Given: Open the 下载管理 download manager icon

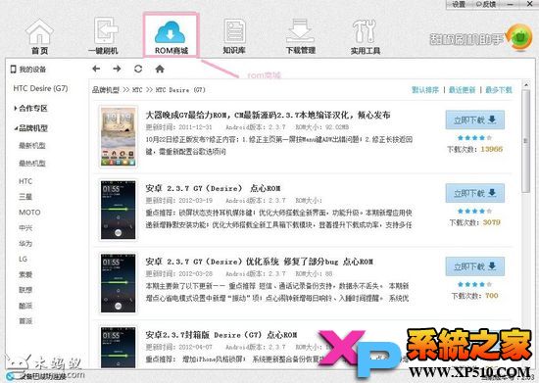Looking at the screenshot, I should (301, 37).
